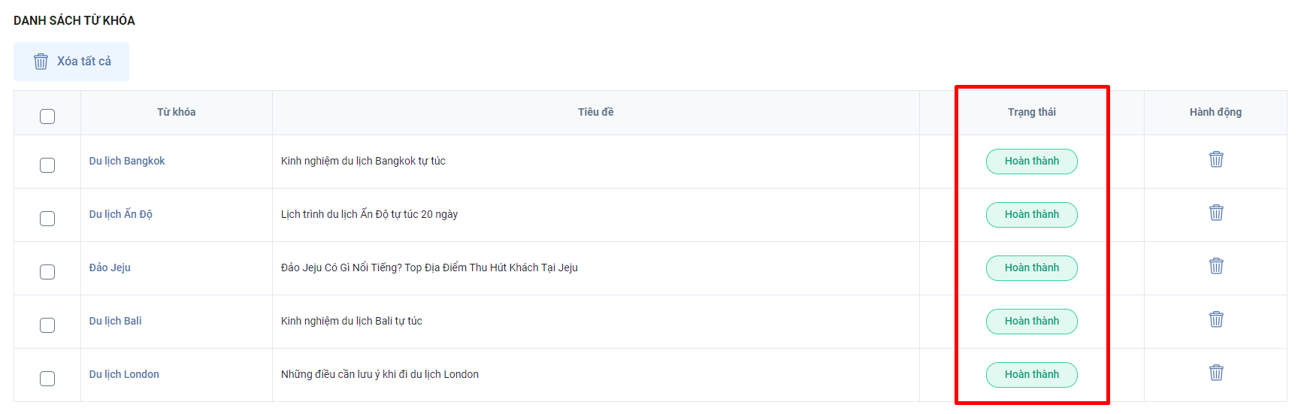Image resolution: width=1298 pixels, height=414 pixels.
Task: Click the Tiêu đề column header
Action: pos(596,112)
